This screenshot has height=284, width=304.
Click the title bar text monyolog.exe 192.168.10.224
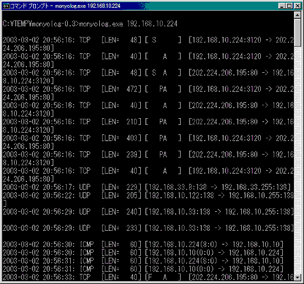[x=87, y=6]
